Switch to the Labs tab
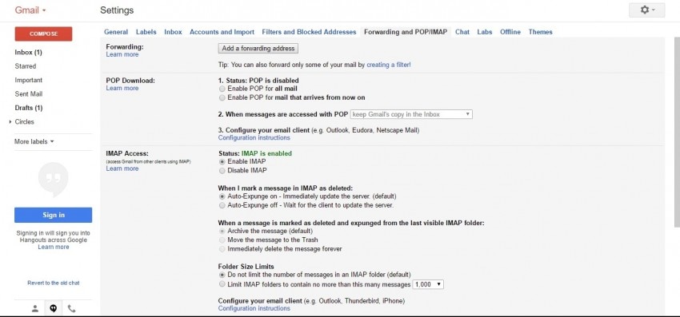Image resolution: width=680 pixels, height=317 pixels. click(x=485, y=32)
